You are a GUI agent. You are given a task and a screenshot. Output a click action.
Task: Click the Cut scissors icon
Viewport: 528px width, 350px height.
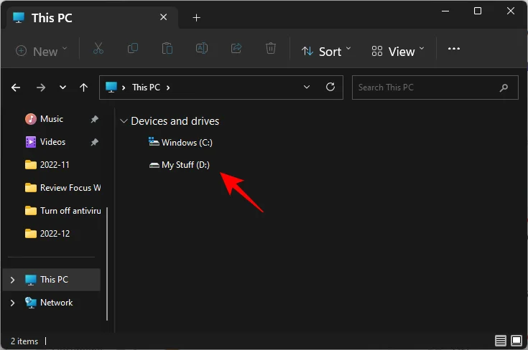pos(98,49)
